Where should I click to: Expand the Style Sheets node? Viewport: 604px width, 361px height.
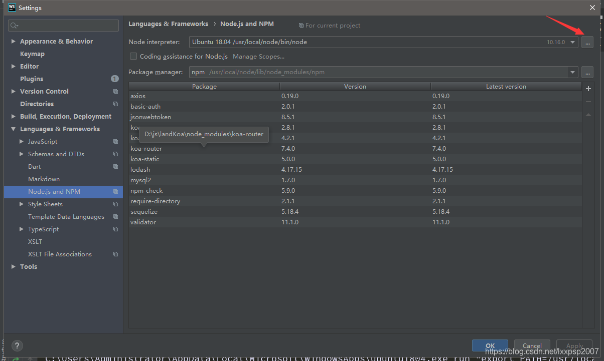[x=22, y=204]
